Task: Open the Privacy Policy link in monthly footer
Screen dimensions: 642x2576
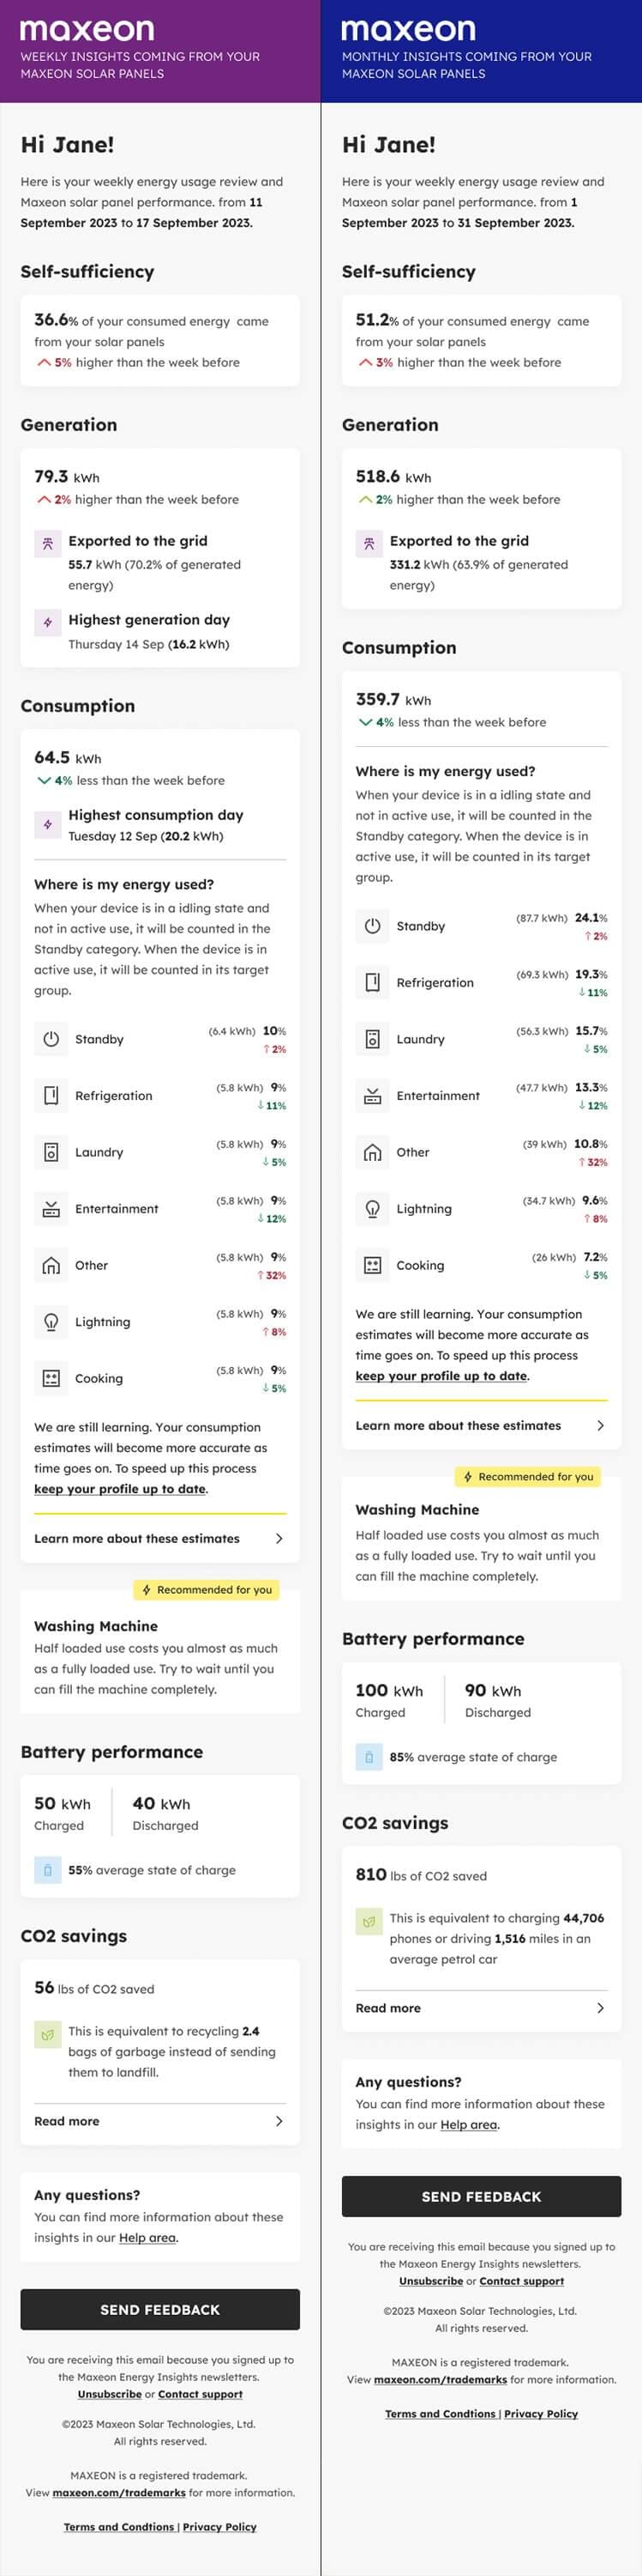Action: pyautogui.click(x=541, y=2414)
